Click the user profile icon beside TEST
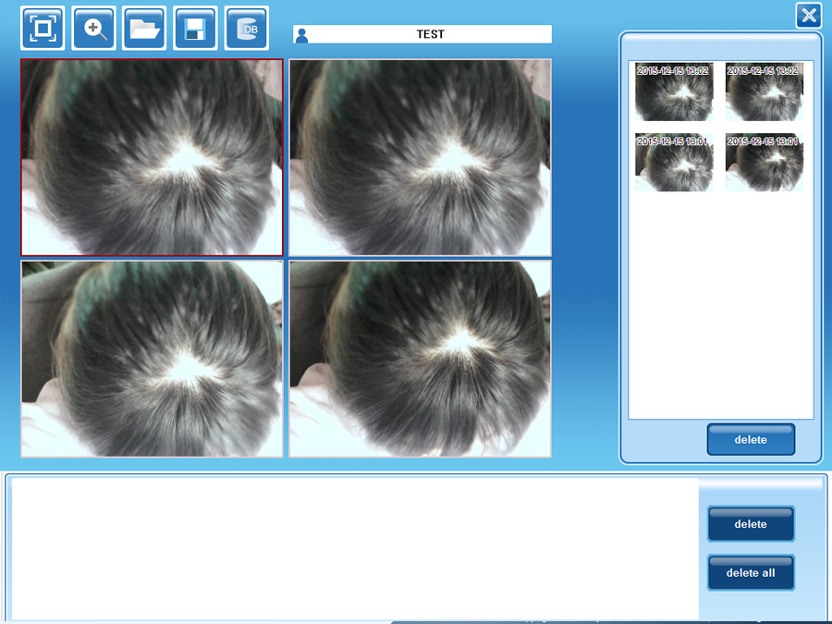Image resolution: width=832 pixels, height=624 pixels. [301, 35]
